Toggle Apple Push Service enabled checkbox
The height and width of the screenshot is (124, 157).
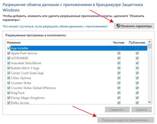[x=9, y=53]
